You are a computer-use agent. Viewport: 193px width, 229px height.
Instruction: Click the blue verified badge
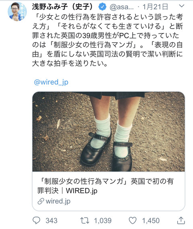click(x=103, y=7)
